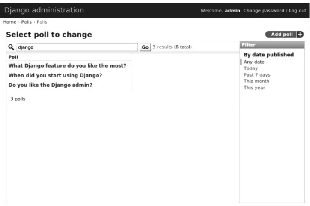This screenshot has width=310, height=206.
Task: Filter polls from Past 7 days
Action: coord(257,75)
